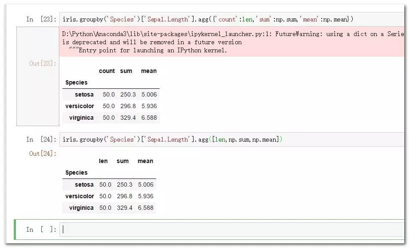Image resolution: width=409 pixels, height=248 pixels.
Task: Click value 5.936 in Out[24] table
Action: coord(145,196)
